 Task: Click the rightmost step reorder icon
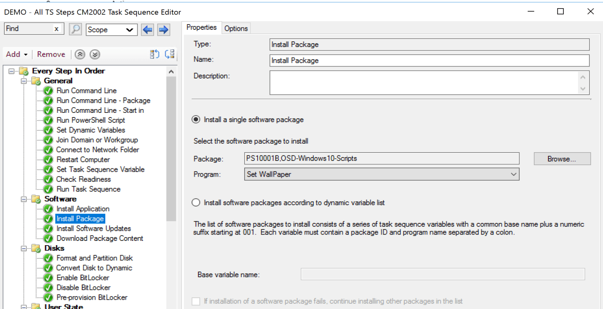coord(170,54)
